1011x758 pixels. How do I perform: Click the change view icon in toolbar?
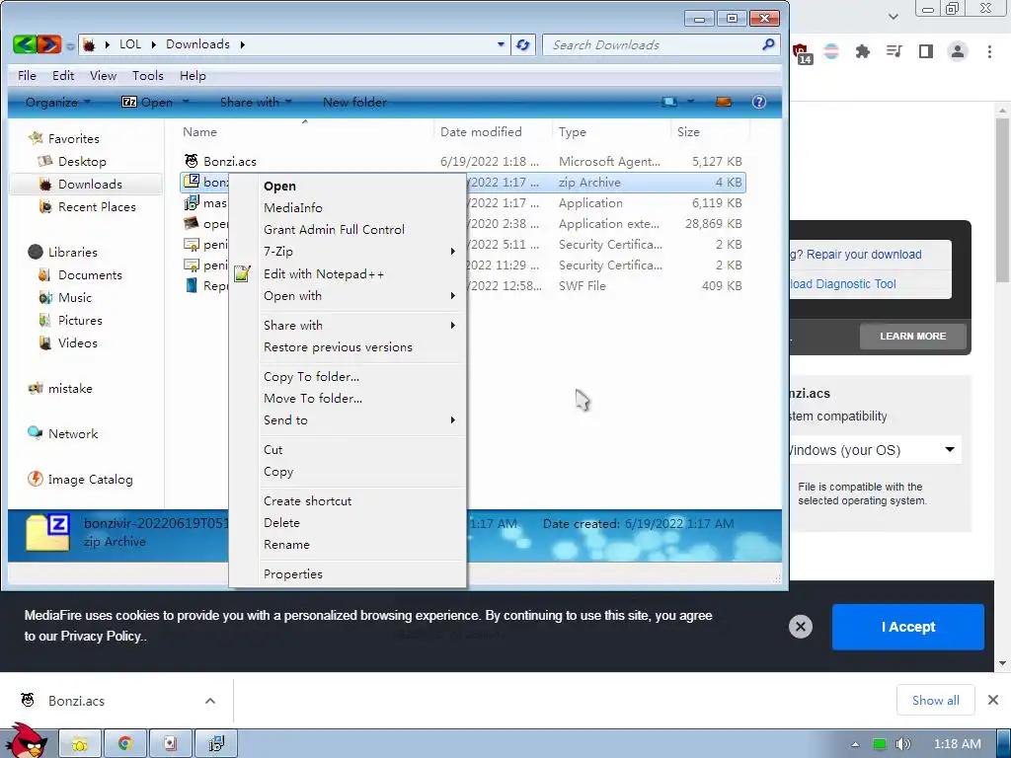point(670,102)
